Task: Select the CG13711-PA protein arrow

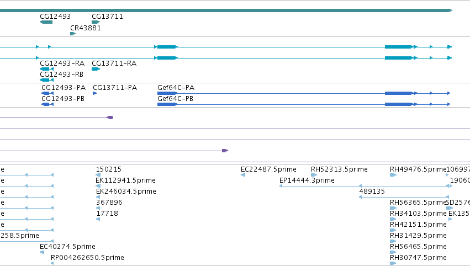Action: (x=95, y=93)
